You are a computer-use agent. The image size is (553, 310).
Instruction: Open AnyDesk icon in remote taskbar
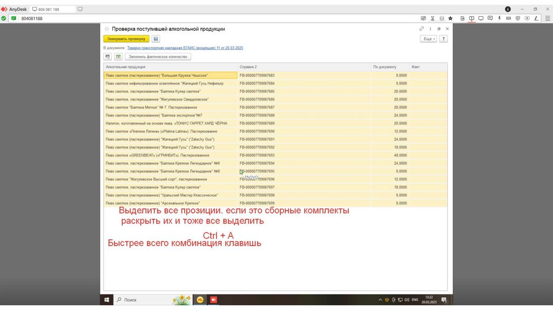pos(214,300)
